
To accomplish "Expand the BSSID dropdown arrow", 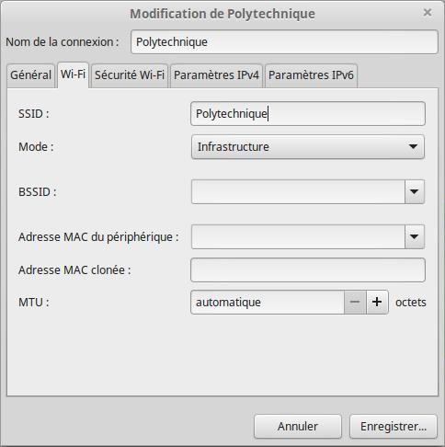I will (415, 192).
